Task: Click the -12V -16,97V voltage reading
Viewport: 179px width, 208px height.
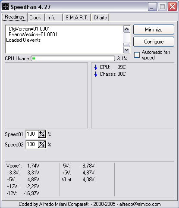Action: [23, 193]
